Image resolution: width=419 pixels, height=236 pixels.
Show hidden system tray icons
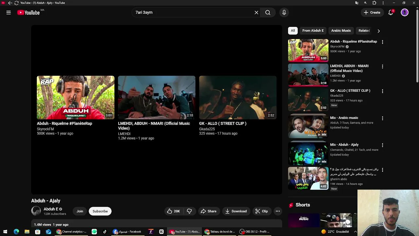click(355, 232)
